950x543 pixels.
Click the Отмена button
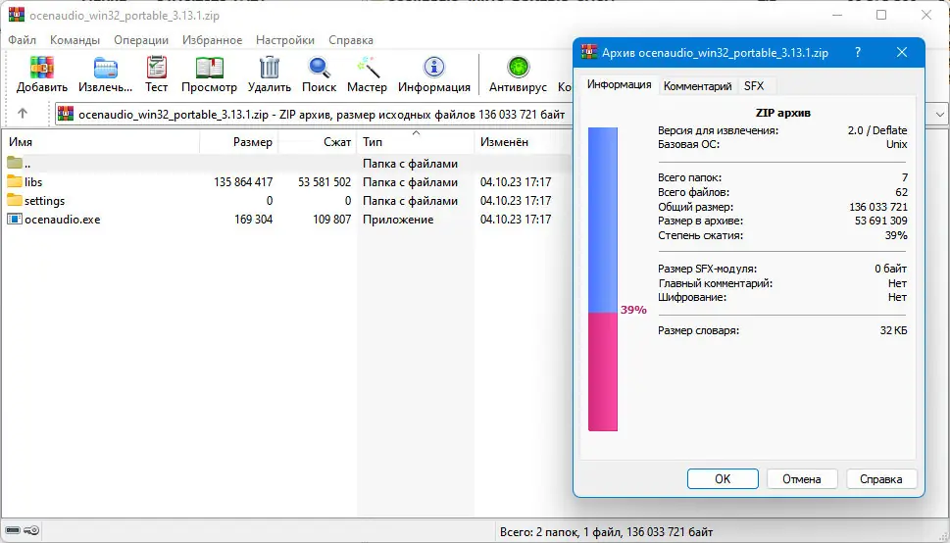tap(802, 478)
